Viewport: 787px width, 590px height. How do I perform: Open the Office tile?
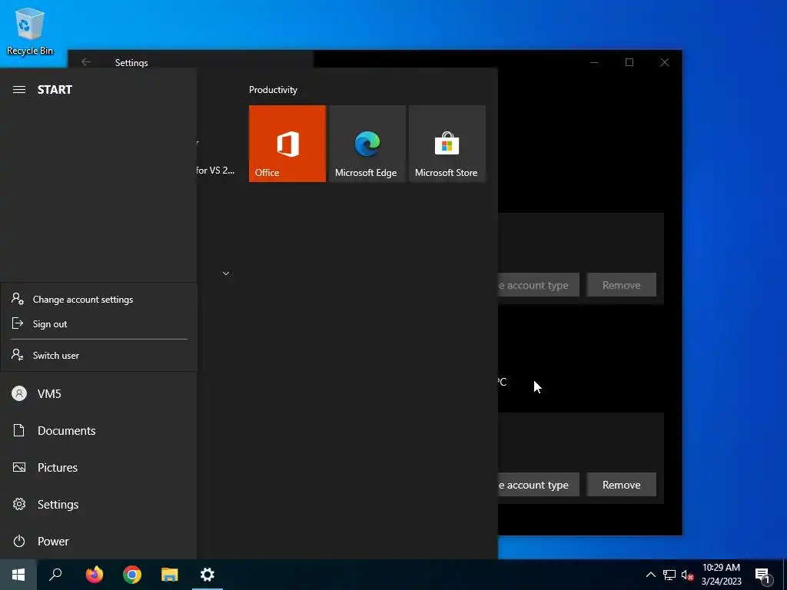[x=287, y=144]
